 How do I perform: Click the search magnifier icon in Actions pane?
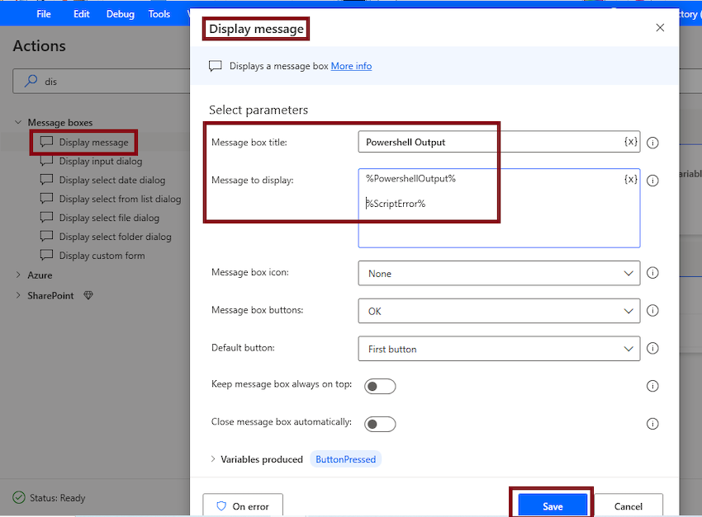(x=32, y=82)
